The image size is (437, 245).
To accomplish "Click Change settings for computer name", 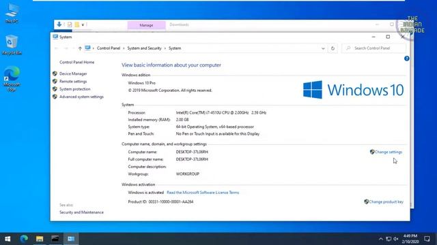I will [389, 152].
